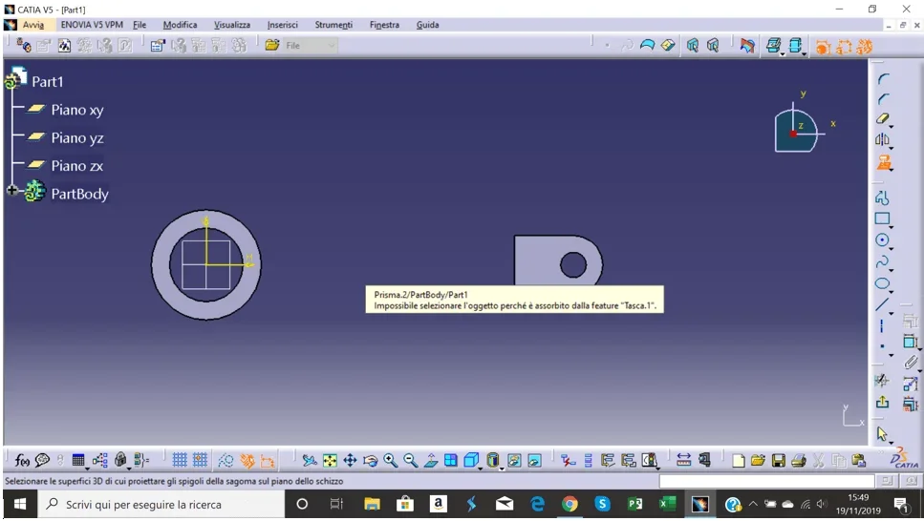This screenshot has height=521, width=924.
Task: Expand the PartBody tree node
Action: pyautogui.click(x=11, y=190)
